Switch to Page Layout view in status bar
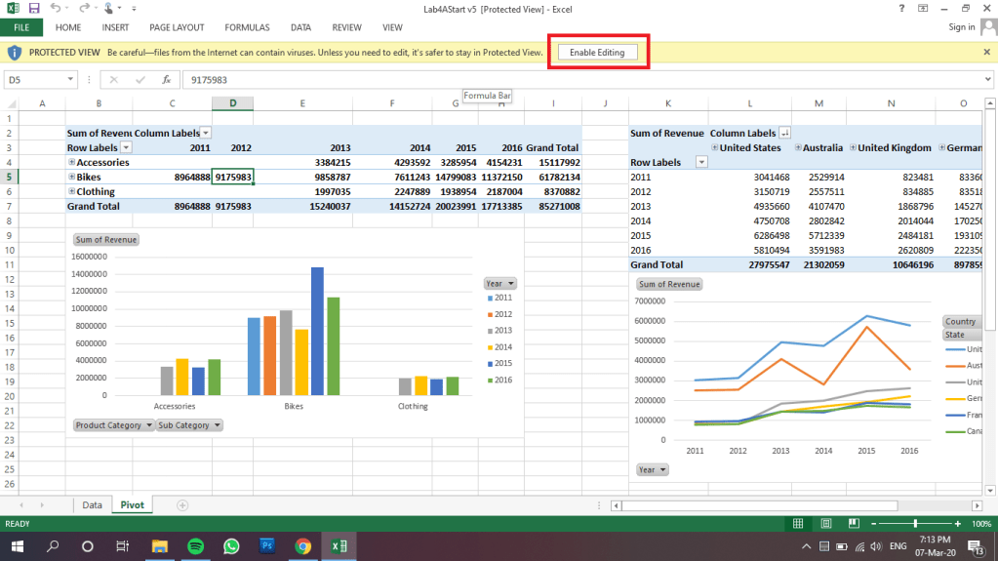This screenshot has width=998, height=561. 825,524
